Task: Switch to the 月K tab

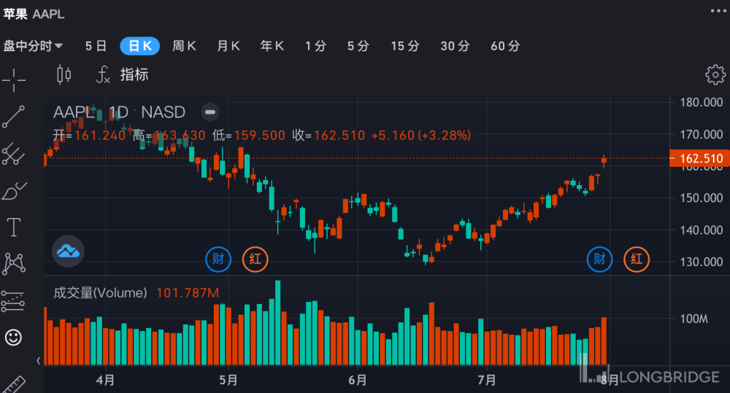Action: click(x=228, y=46)
